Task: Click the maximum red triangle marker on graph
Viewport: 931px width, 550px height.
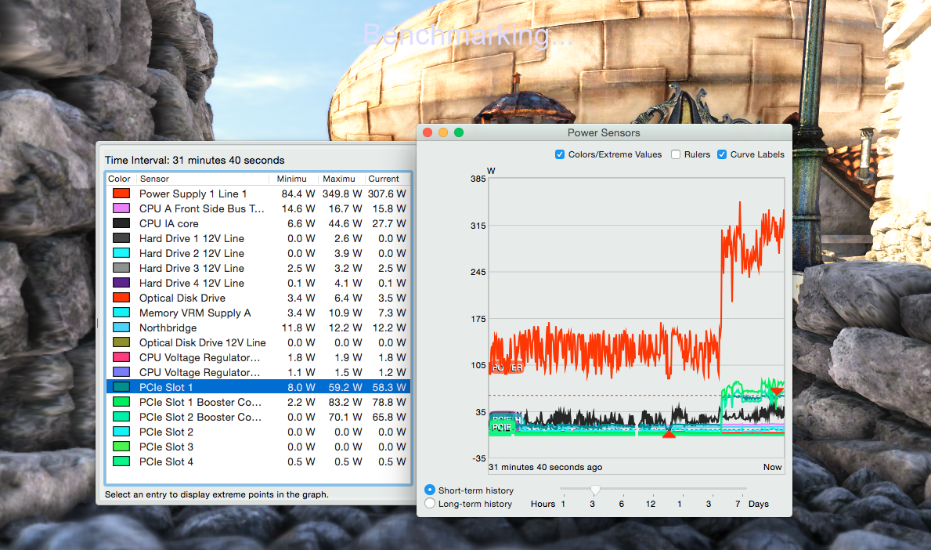Action: point(776,391)
